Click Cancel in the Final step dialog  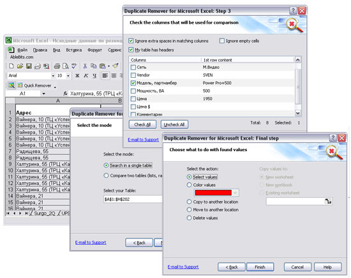tap(297, 267)
